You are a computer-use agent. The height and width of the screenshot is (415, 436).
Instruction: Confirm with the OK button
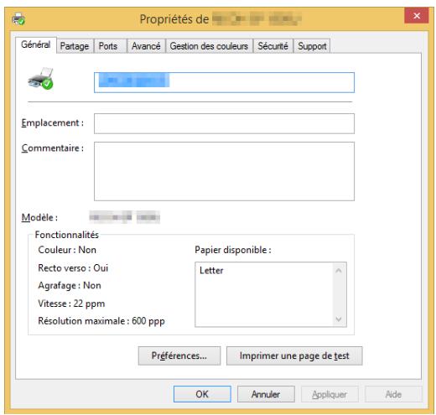[202, 394]
